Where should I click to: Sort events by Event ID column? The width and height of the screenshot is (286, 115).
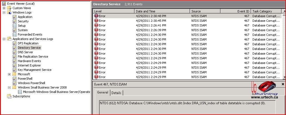point(235,11)
